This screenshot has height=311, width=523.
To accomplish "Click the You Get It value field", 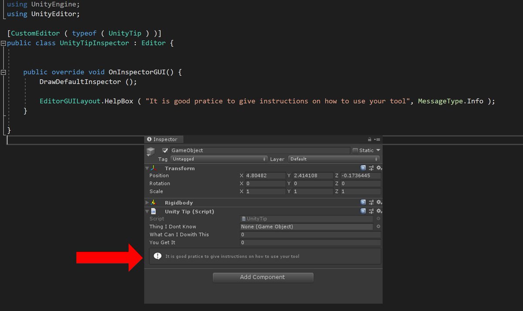I will (x=310, y=242).
